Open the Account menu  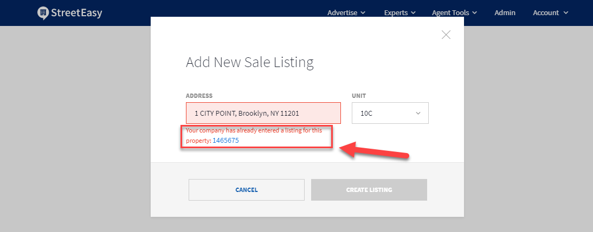(546, 12)
